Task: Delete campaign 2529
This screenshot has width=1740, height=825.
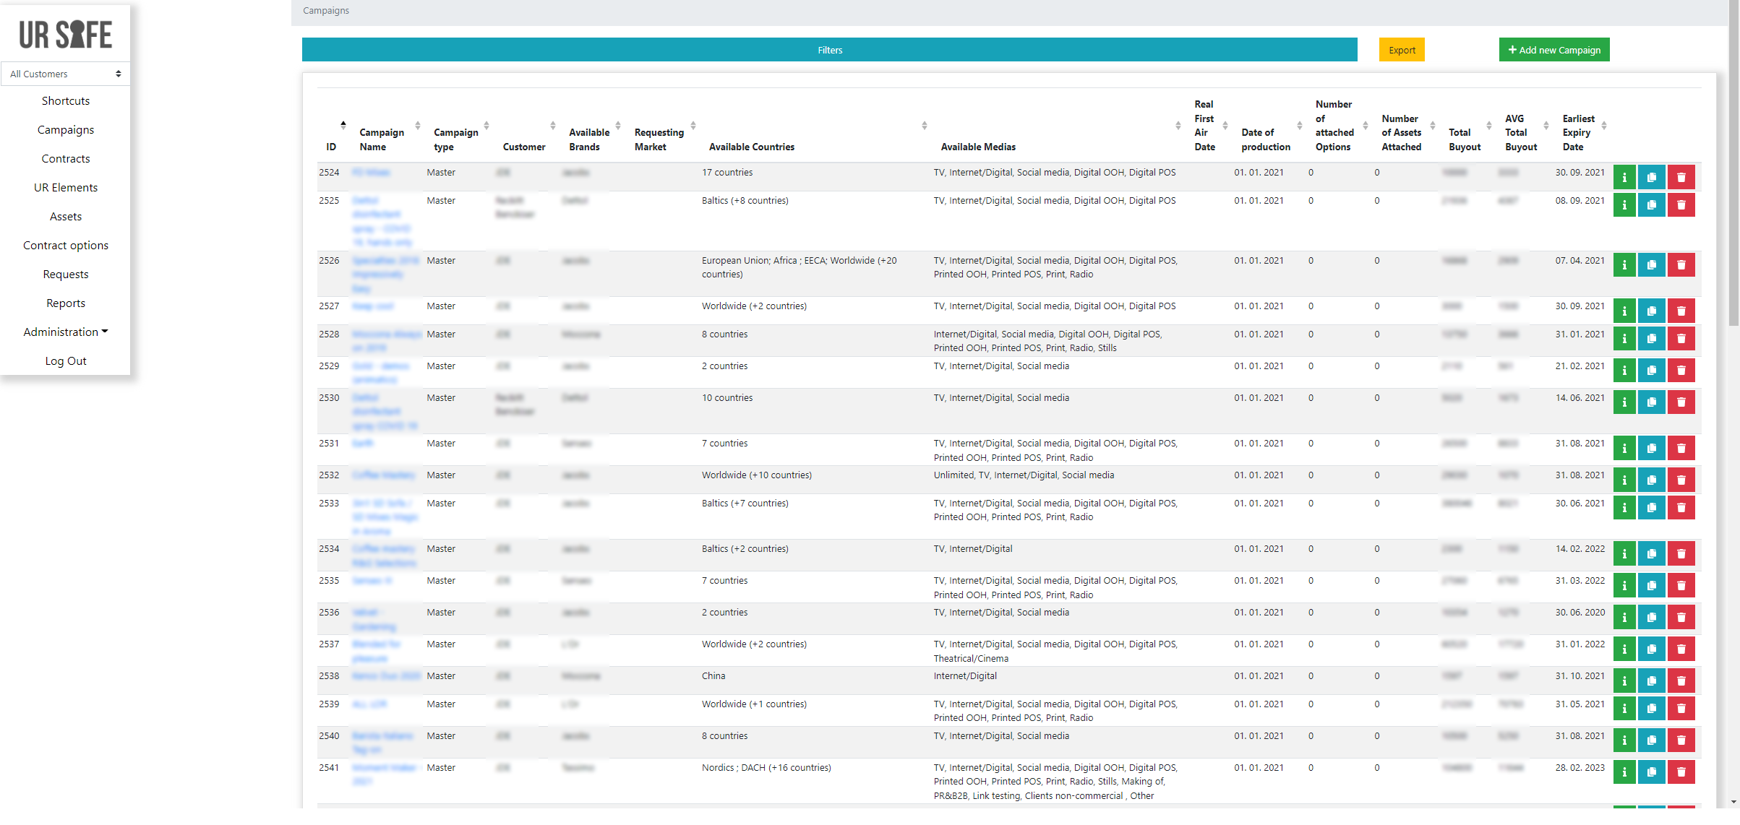Action: 1681,371
